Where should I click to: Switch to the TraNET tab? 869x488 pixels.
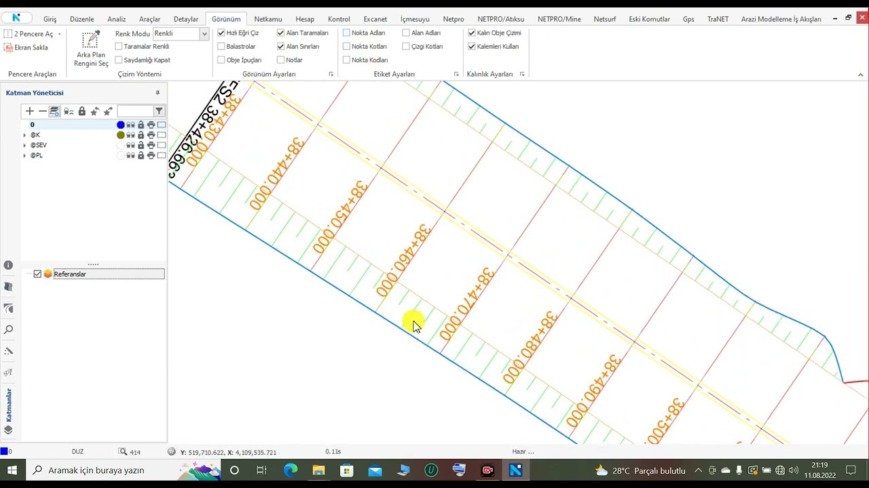[718, 19]
